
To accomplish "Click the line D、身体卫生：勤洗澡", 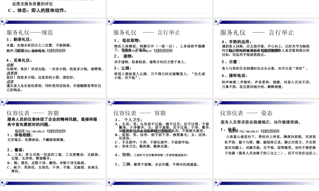I will pos(142,146).
